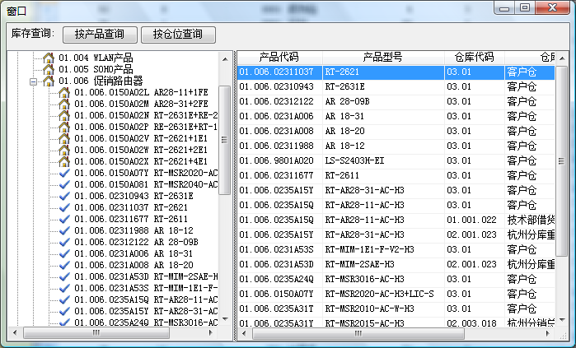Click checkmark icon beside tree item AR 28-09B

tap(64, 242)
